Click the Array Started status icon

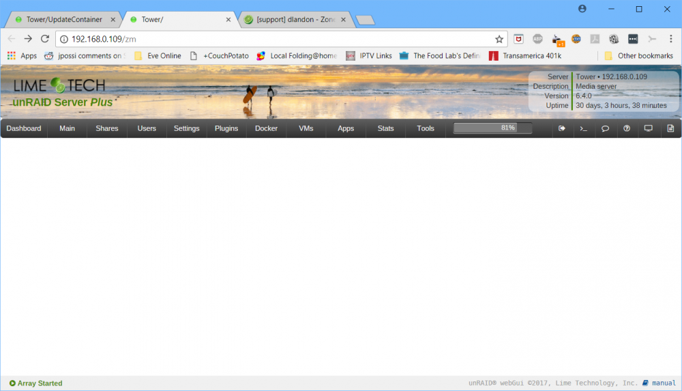click(12, 383)
